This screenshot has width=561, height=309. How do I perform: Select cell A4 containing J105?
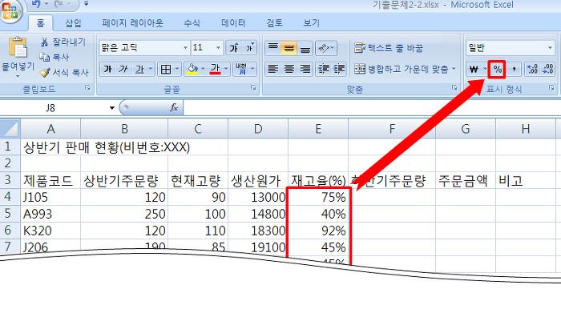click(x=50, y=197)
